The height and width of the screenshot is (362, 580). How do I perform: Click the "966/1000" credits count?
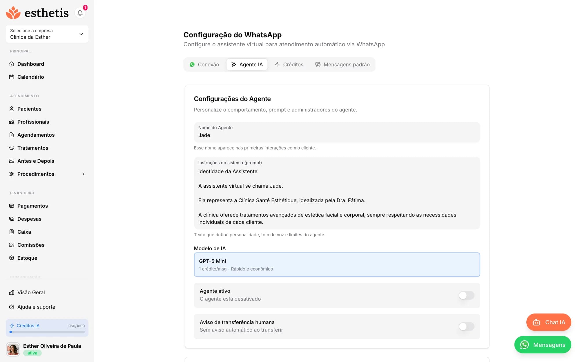coord(77,326)
